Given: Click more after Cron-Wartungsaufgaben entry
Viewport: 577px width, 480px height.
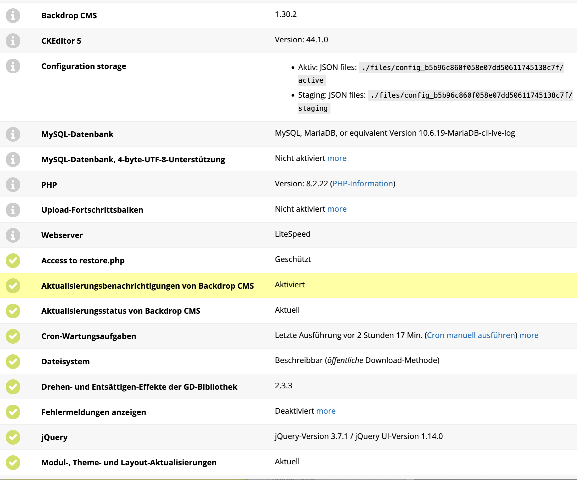Looking at the screenshot, I should 529,335.
